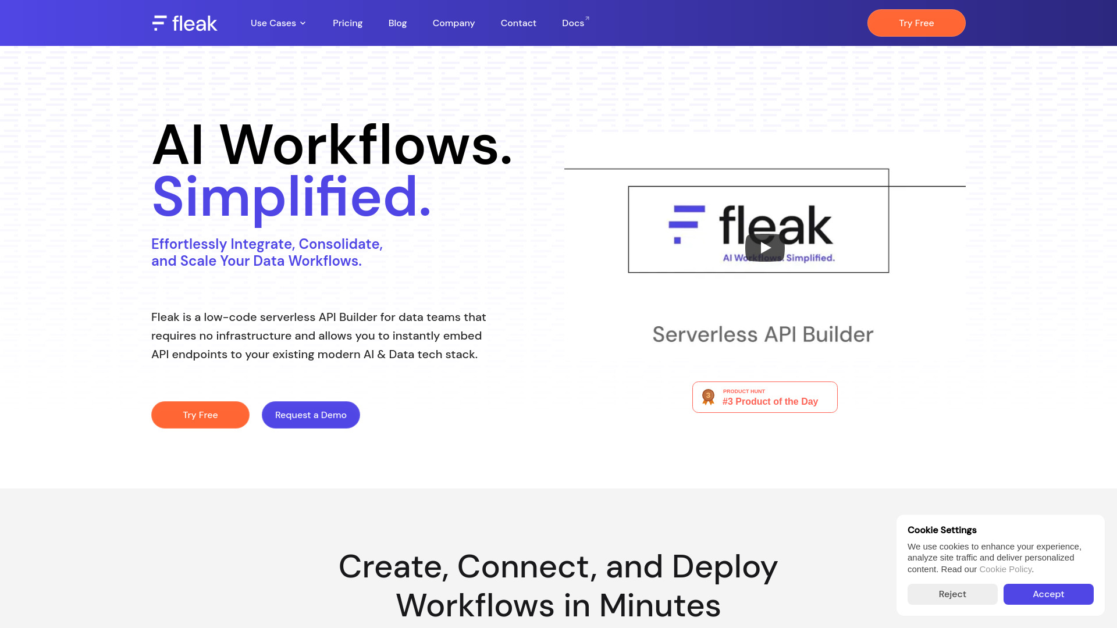The height and width of the screenshot is (628, 1117).
Task: Click the Request a Demo button
Action: pos(311,414)
